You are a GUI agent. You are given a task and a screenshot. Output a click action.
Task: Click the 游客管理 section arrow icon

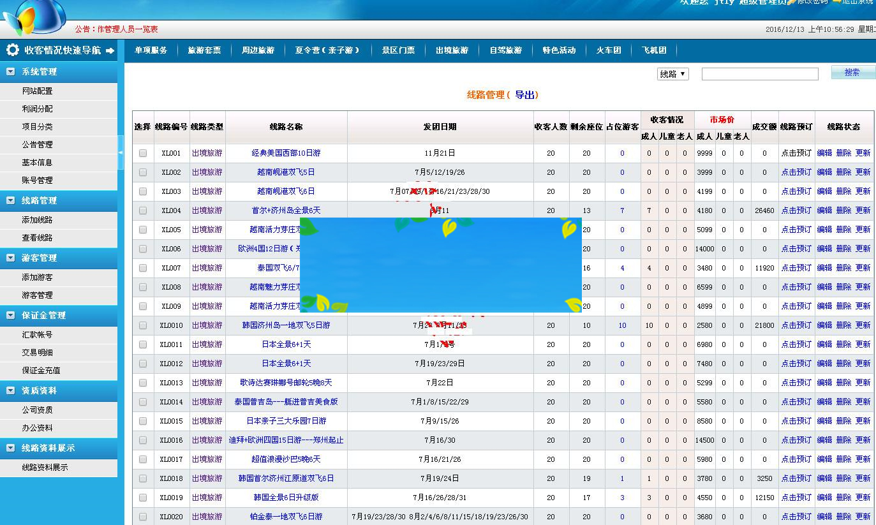[11, 258]
